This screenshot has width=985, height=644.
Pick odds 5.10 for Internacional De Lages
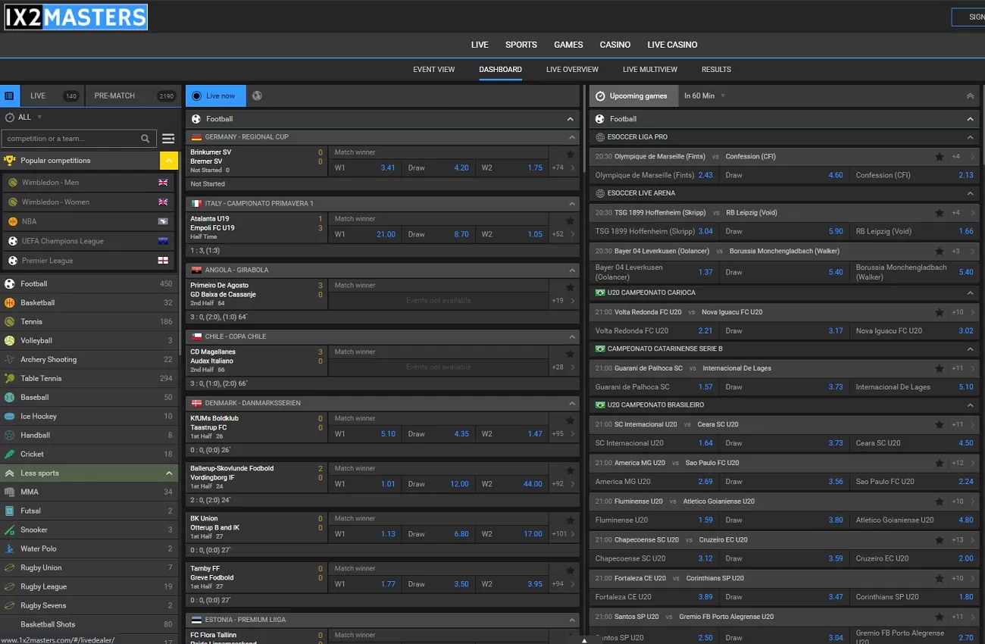tap(915, 387)
